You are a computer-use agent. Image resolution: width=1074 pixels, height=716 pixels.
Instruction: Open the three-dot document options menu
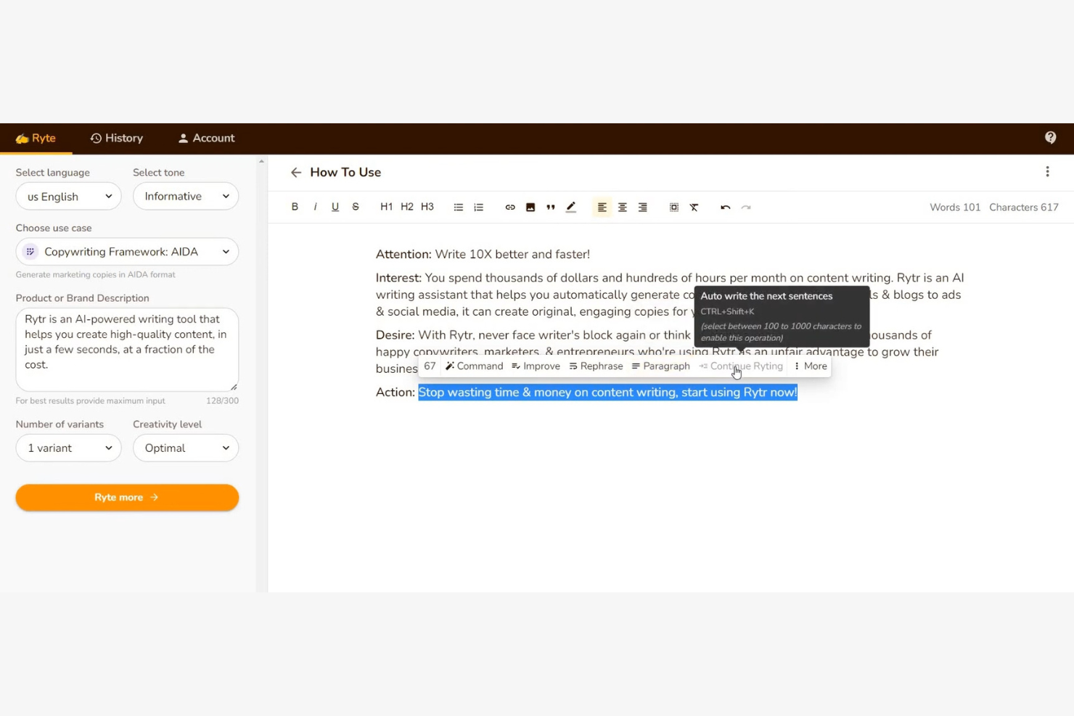coord(1047,172)
